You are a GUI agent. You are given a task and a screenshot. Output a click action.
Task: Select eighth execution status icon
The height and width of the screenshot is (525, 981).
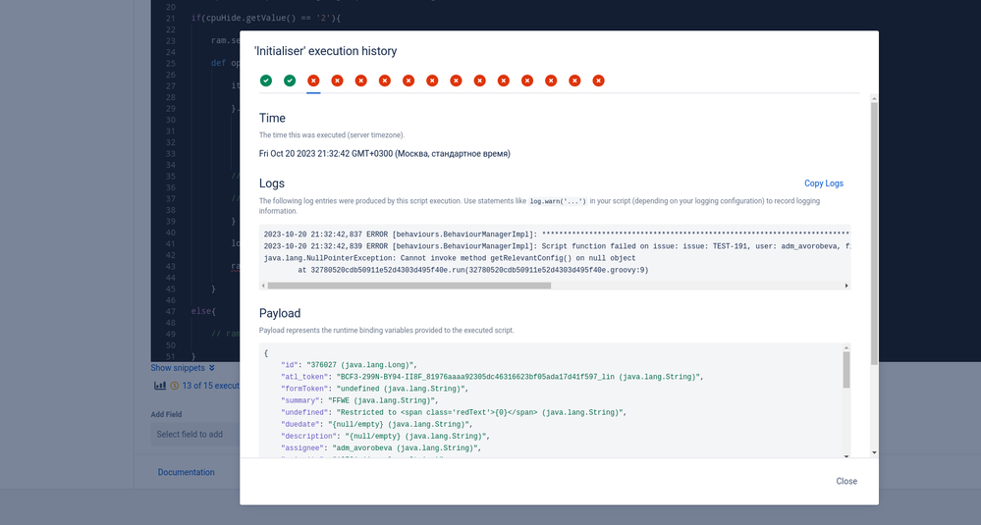432,80
